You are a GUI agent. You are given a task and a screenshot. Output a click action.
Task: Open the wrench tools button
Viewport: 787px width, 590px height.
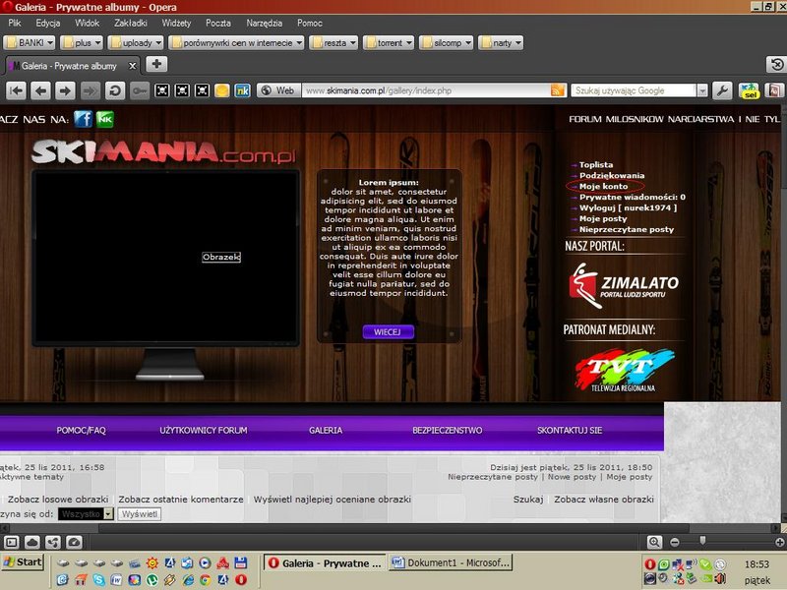[x=722, y=90]
